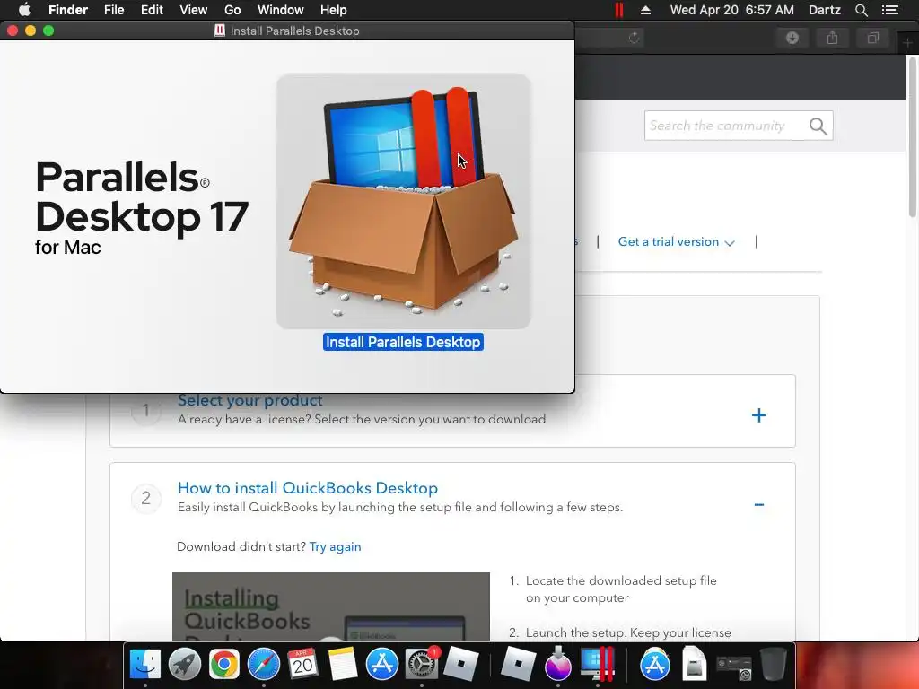Open the Applications folder stack in dock
The height and width of the screenshot is (689, 919).
654,665
